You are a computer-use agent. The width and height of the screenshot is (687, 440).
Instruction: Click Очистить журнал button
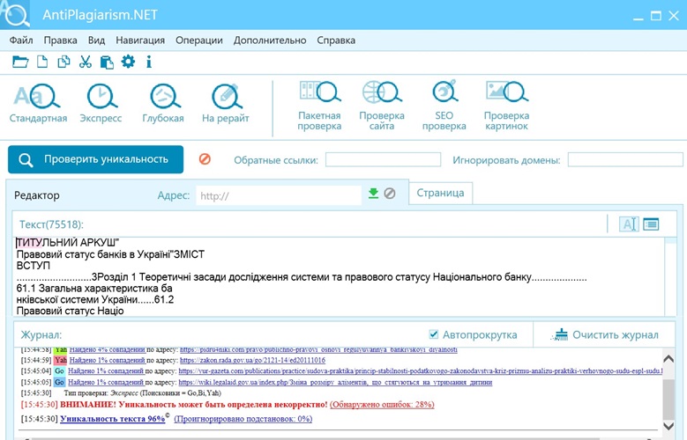(605, 334)
